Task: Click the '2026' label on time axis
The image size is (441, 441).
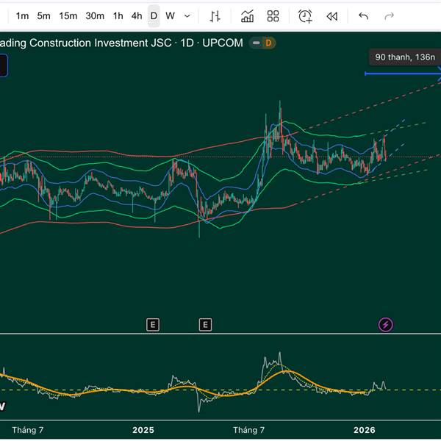Action: tap(365, 429)
